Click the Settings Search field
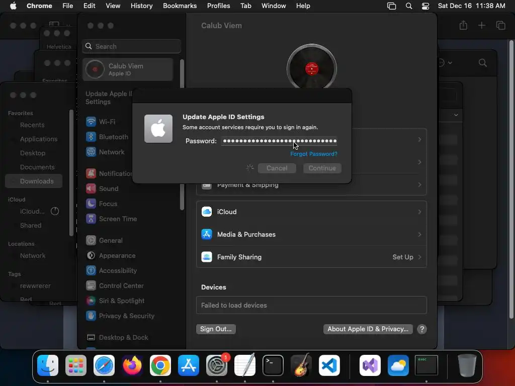The width and height of the screenshot is (515, 386). (x=131, y=46)
